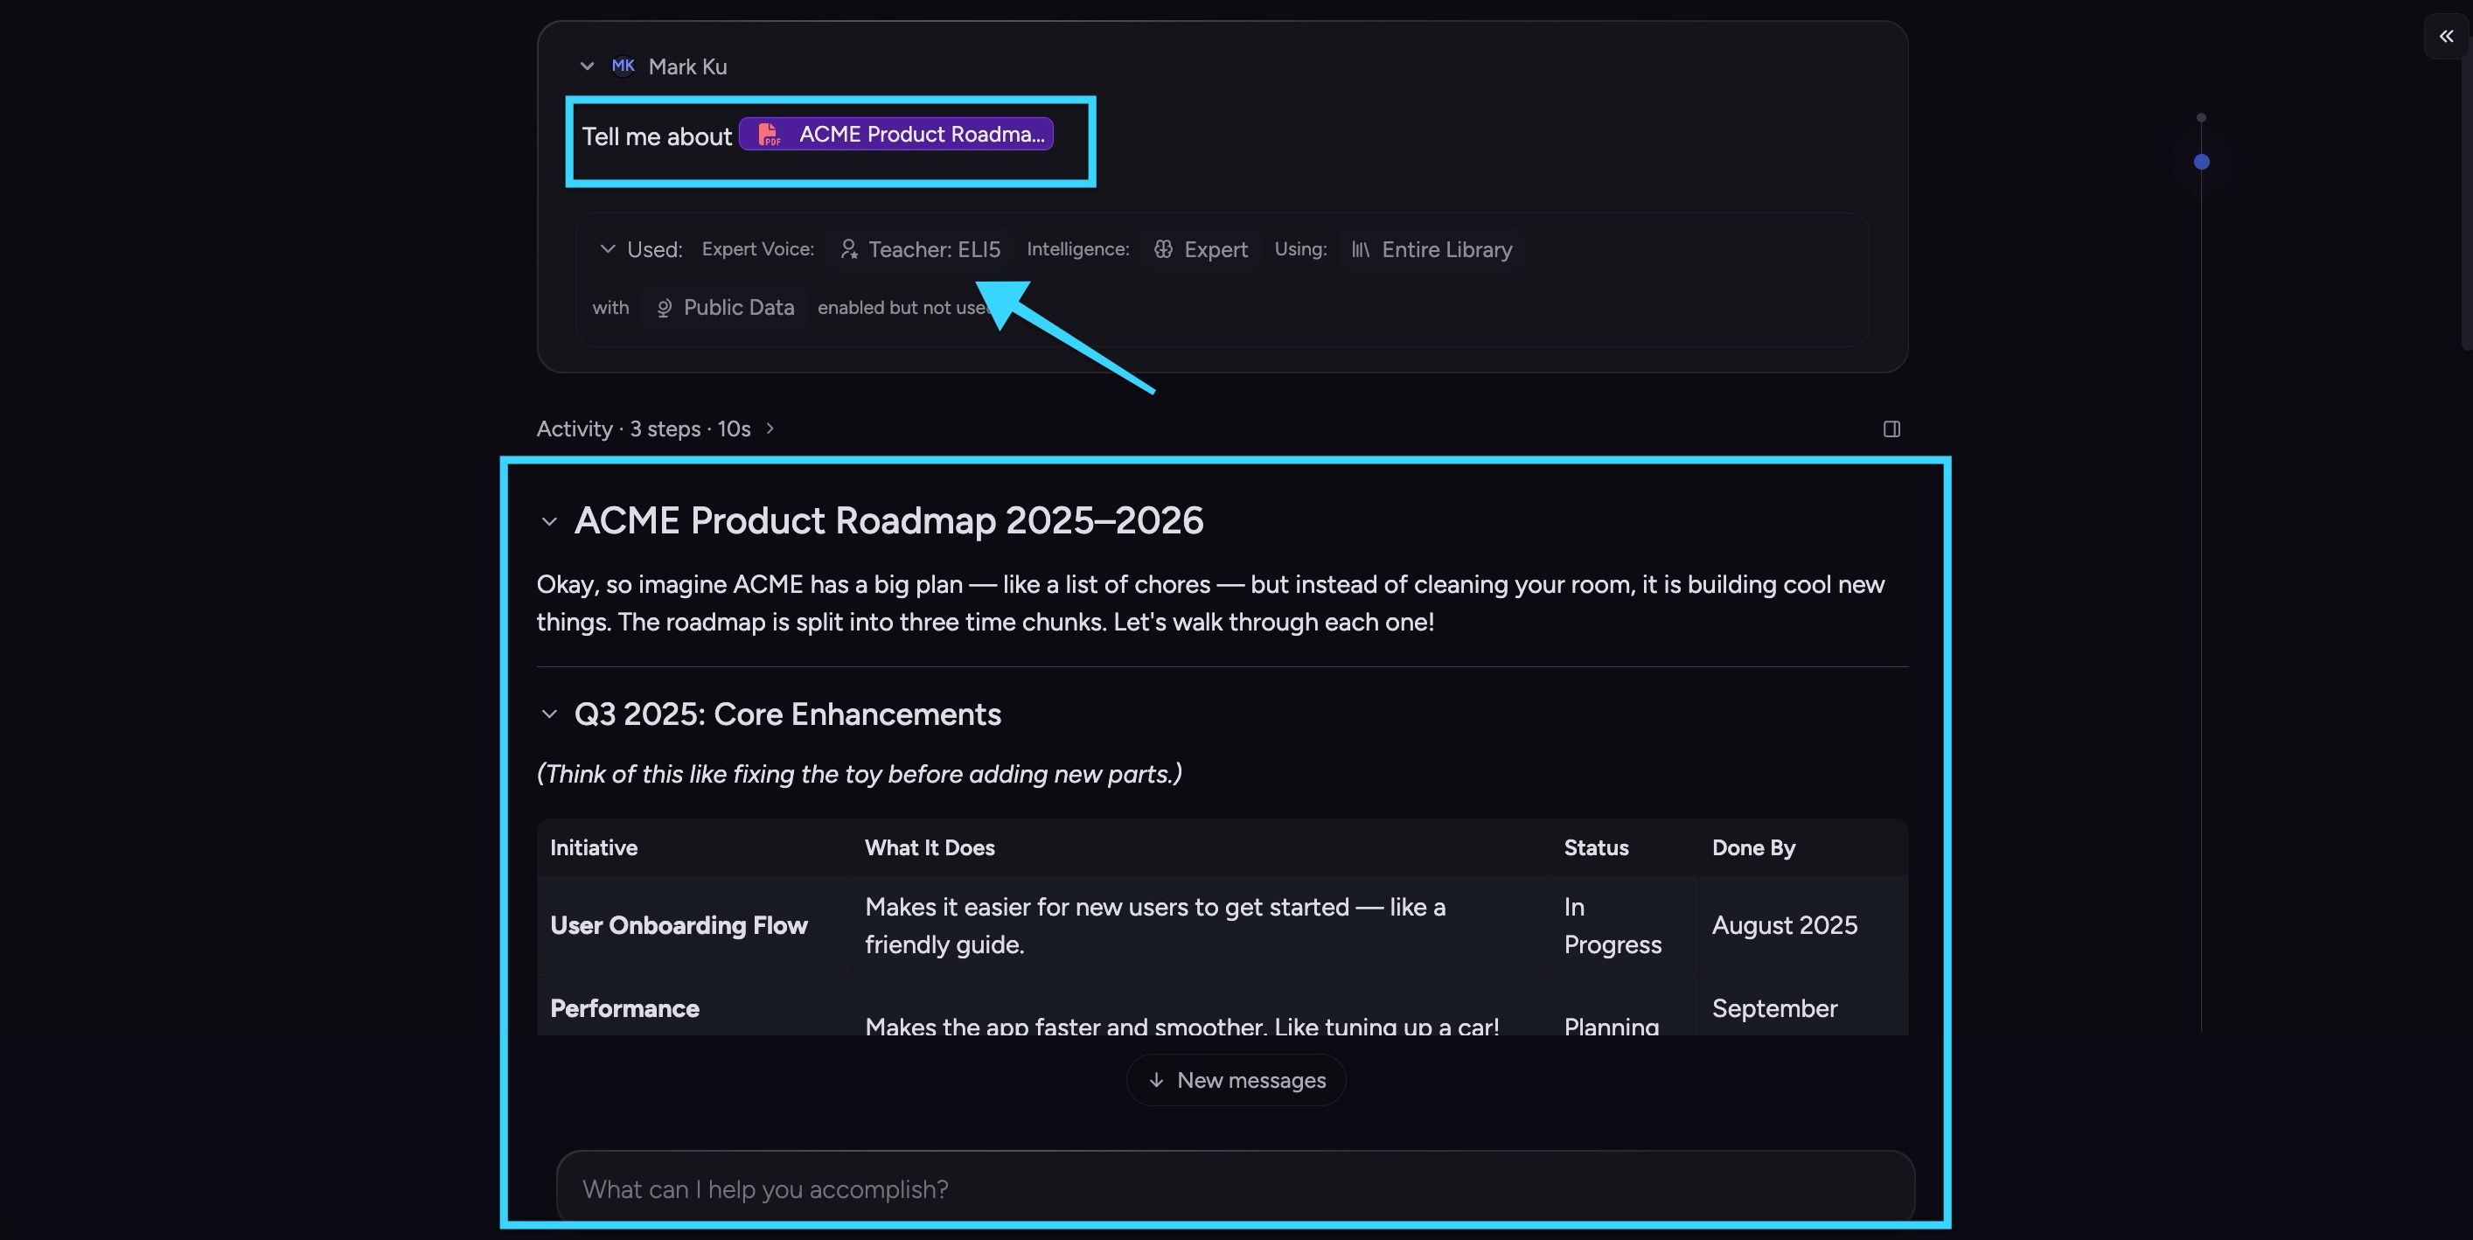Select the Teacher: ELI5 expert voice chip

(x=920, y=249)
